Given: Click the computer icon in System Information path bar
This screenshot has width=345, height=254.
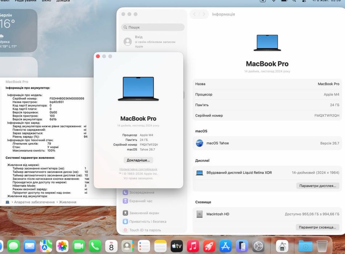Looking at the screenshot, I should (8, 202).
